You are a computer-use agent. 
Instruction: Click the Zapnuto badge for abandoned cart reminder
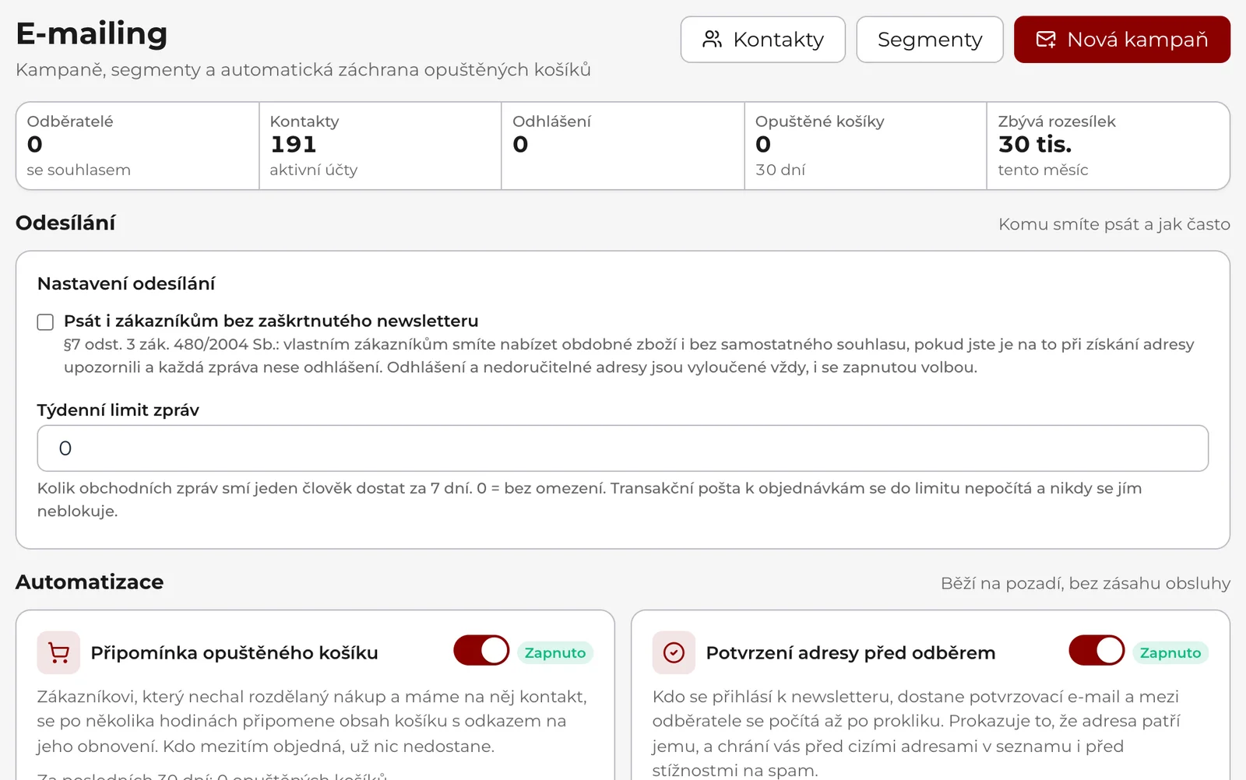pos(555,652)
